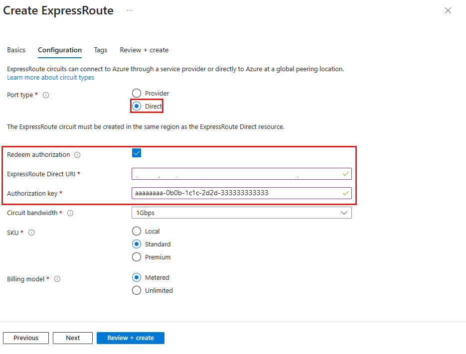Click the info icon next to Billing model
The image size is (466, 354).
tap(57, 279)
